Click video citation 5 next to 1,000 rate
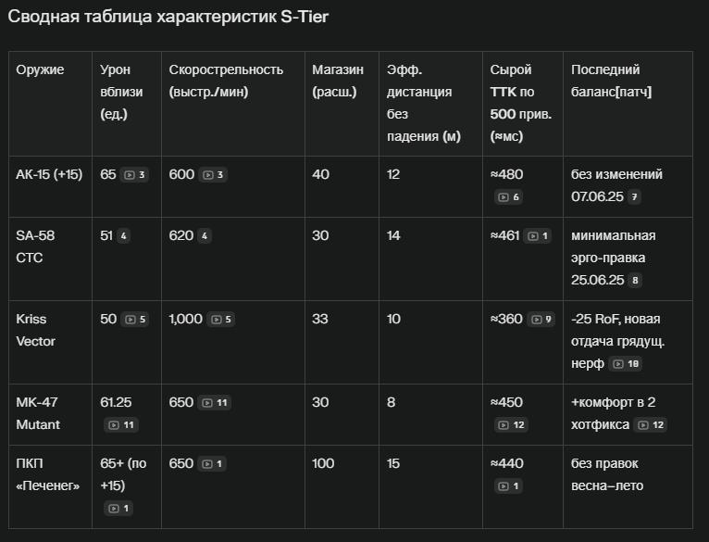The image size is (709, 542). tap(220, 320)
